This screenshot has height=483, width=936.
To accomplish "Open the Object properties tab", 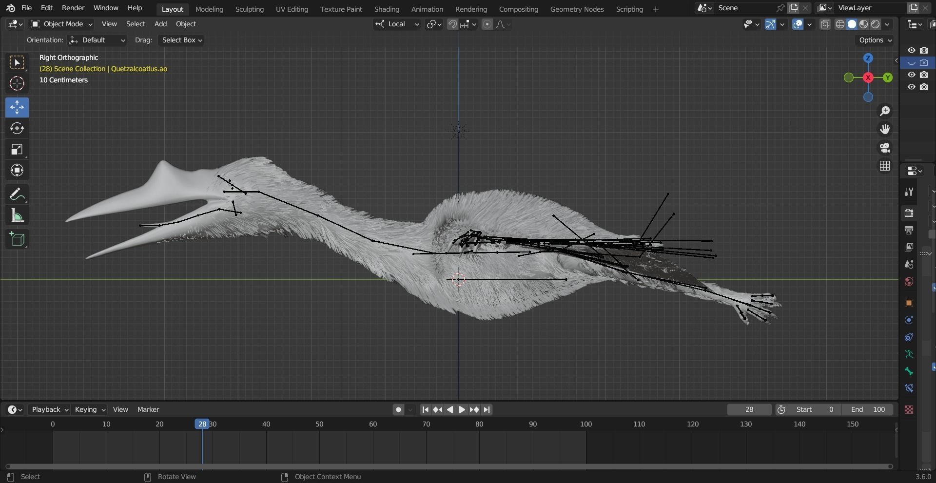I will click(909, 303).
